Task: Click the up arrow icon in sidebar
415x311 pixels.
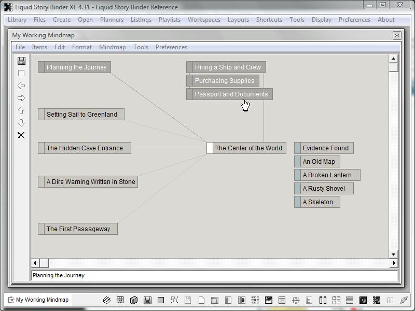Action: click(x=21, y=110)
